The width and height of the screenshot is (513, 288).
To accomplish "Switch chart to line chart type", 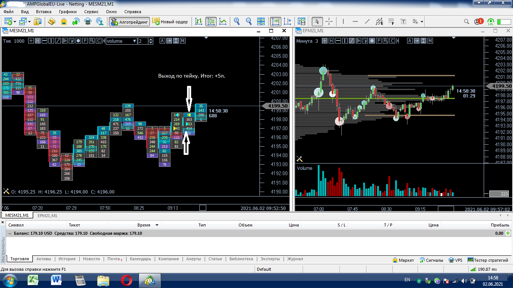I will click(223, 21).
